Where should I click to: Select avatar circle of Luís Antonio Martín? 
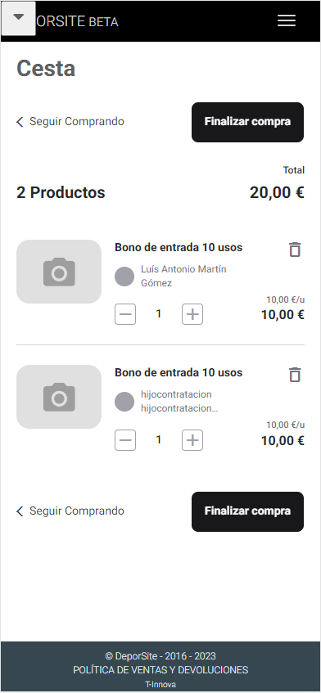point(124,277)
